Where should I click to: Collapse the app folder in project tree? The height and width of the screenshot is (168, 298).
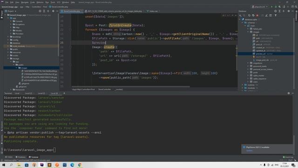8,18
